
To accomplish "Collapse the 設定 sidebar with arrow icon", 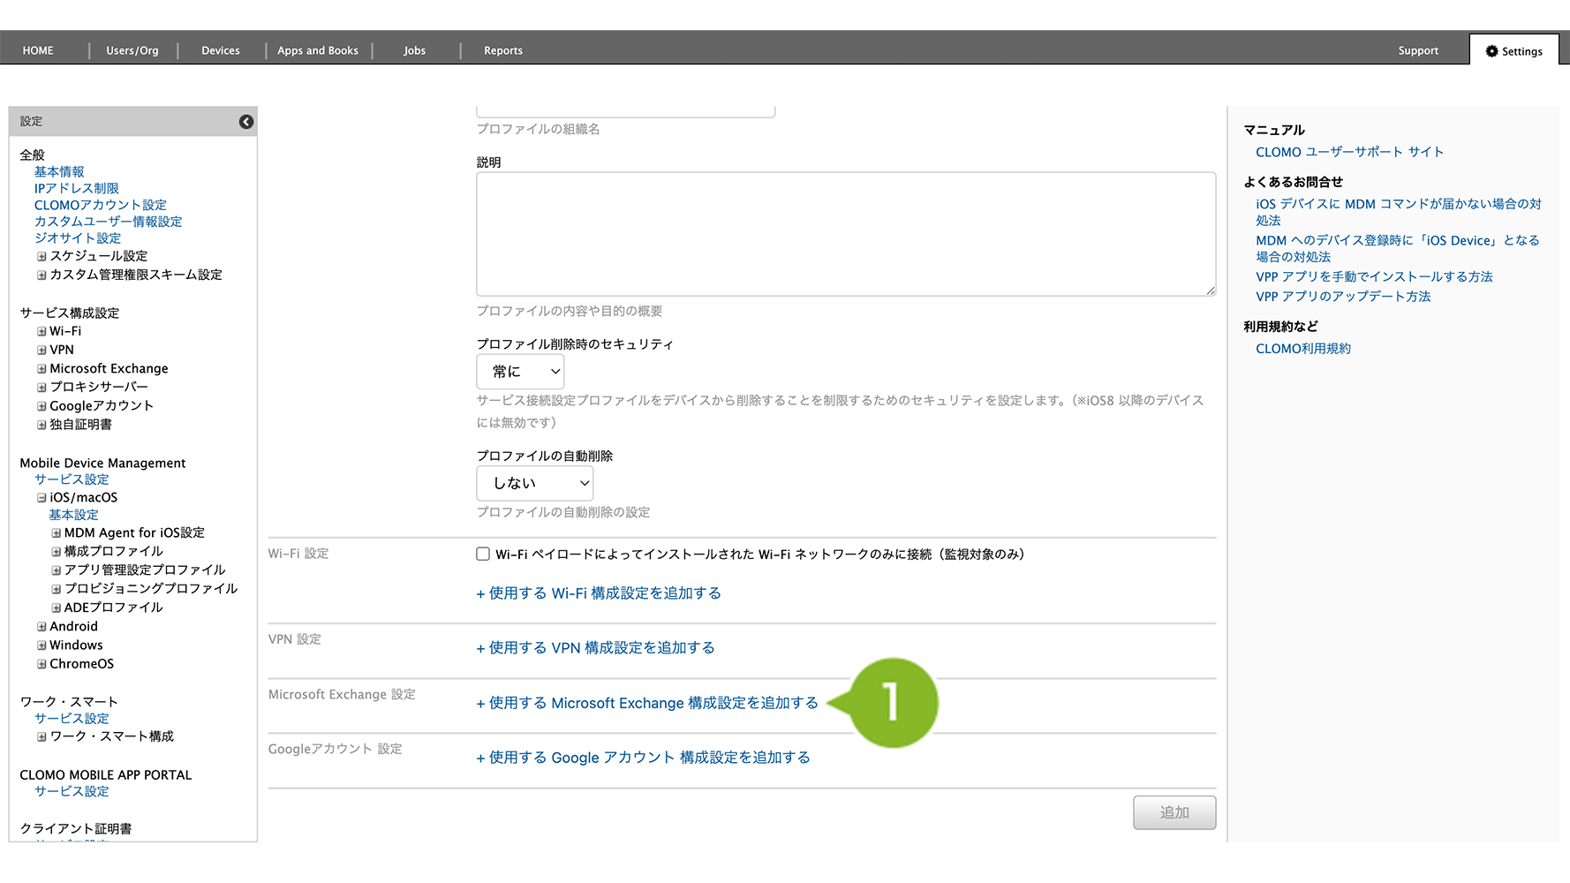I will point(246,122).
